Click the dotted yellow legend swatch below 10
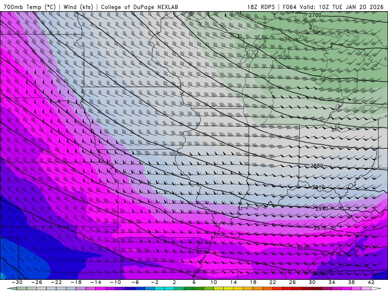The image size is (388, 291). [219, 289]
